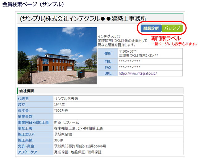
Task: Click the TEL header cell
Action: 108,62
